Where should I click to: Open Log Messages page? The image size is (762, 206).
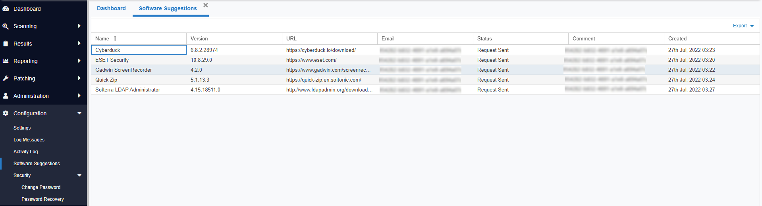(x=29, y=140)
